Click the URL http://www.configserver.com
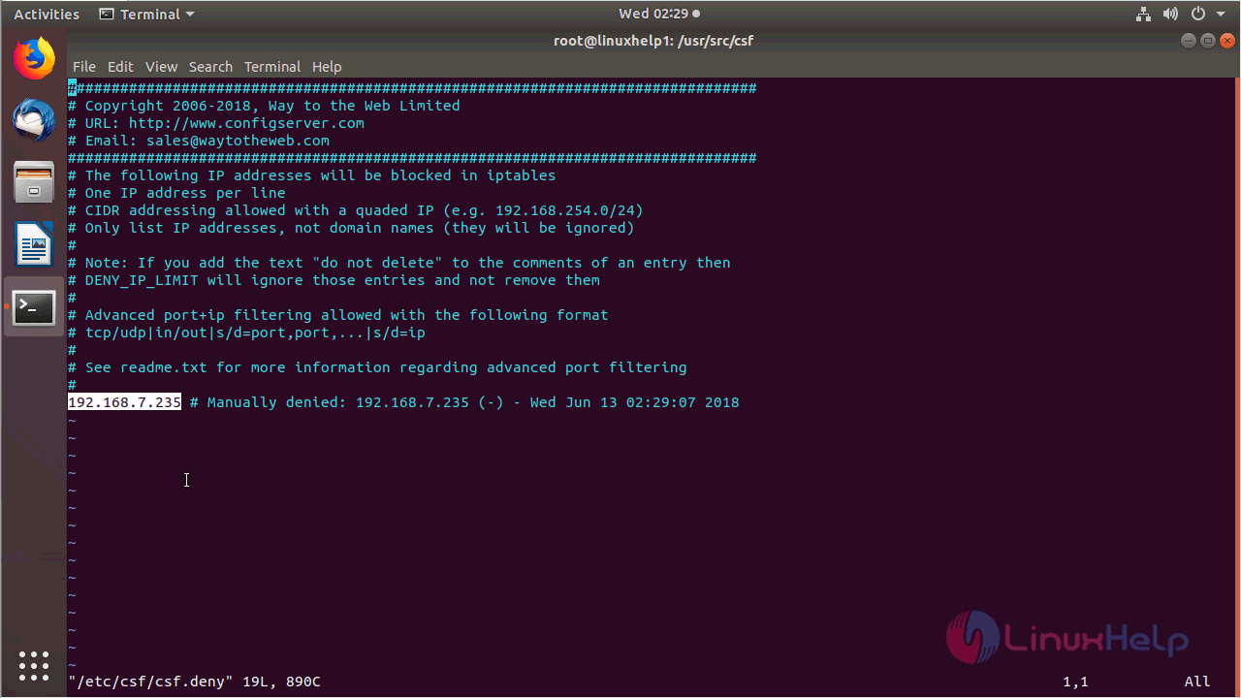 [246, 123]
